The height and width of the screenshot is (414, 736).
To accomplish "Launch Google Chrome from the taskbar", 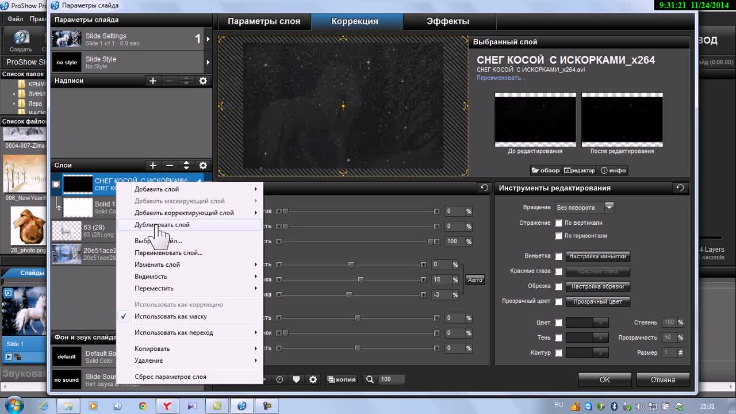I will point(143,406).
